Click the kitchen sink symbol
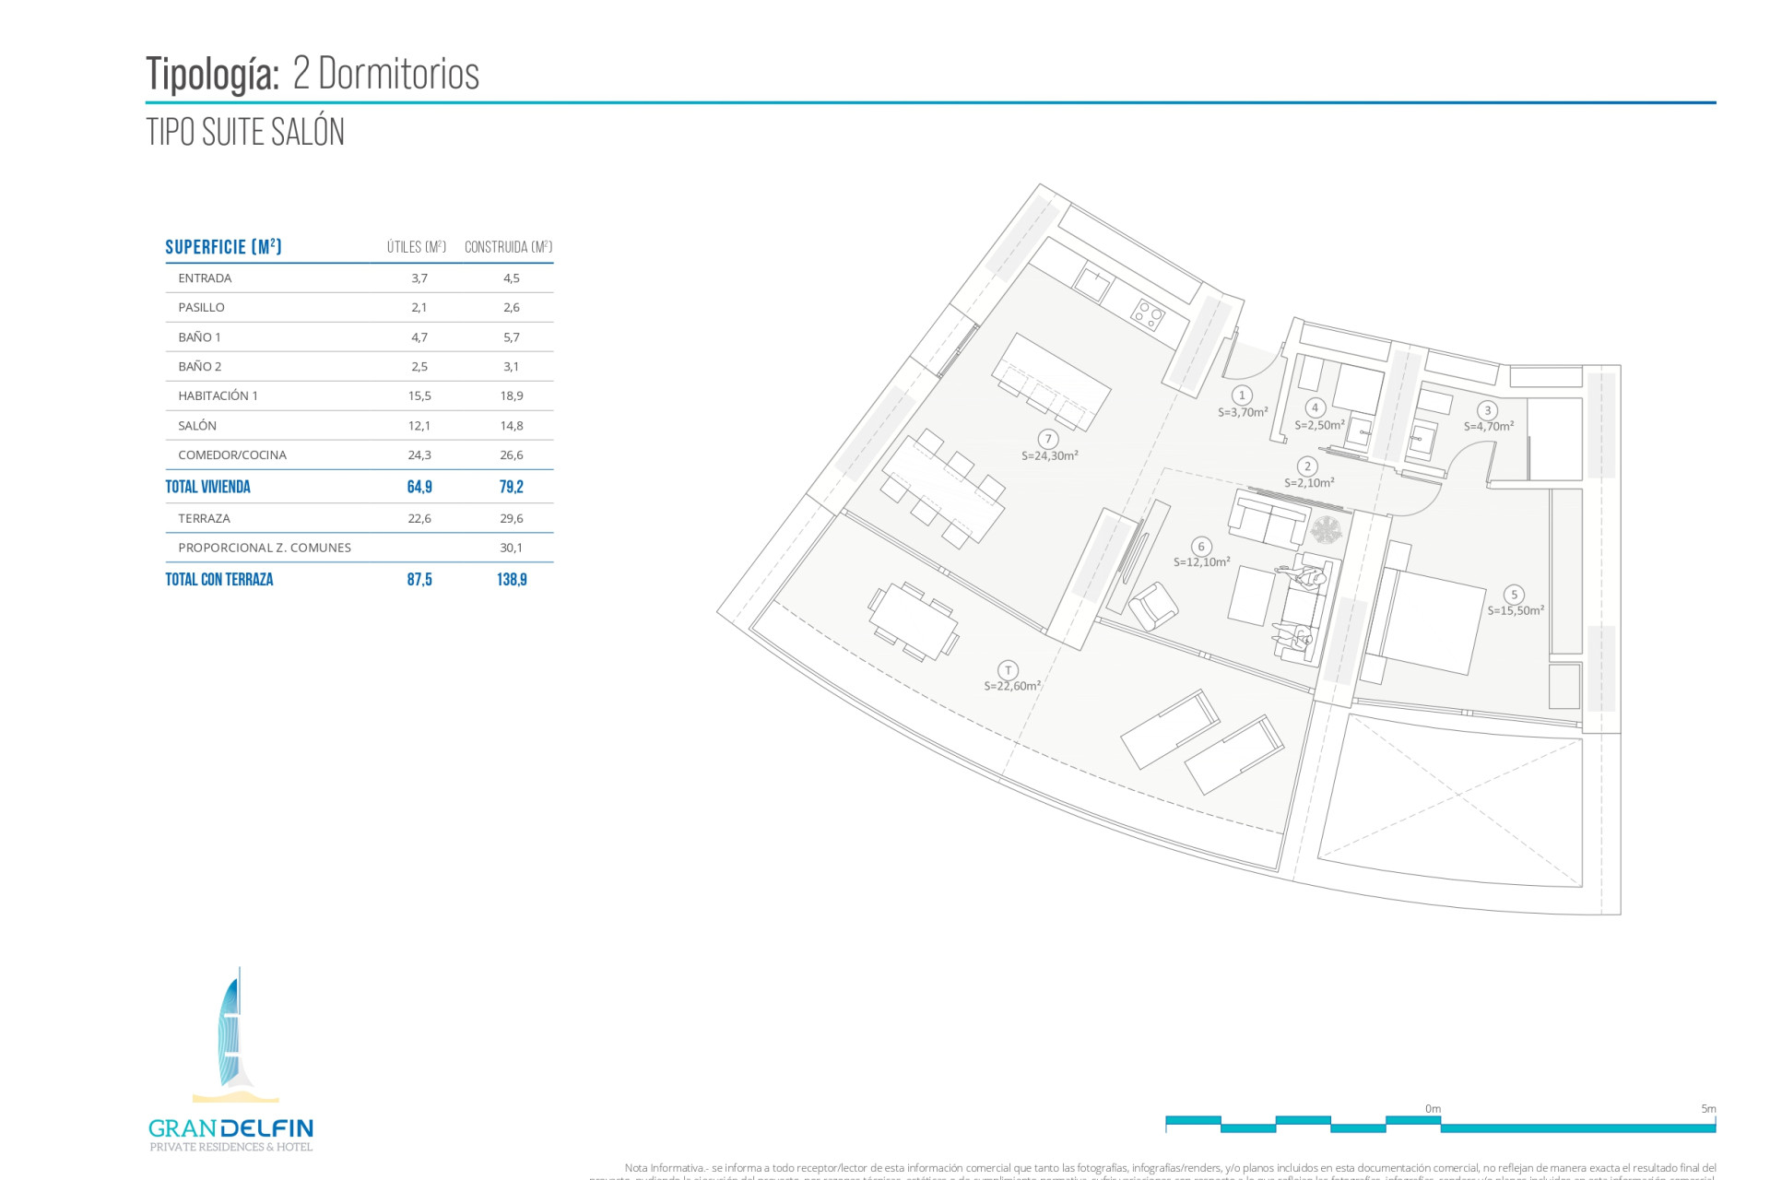This screenshot has width=1770, height=1180. (1093, 284)
